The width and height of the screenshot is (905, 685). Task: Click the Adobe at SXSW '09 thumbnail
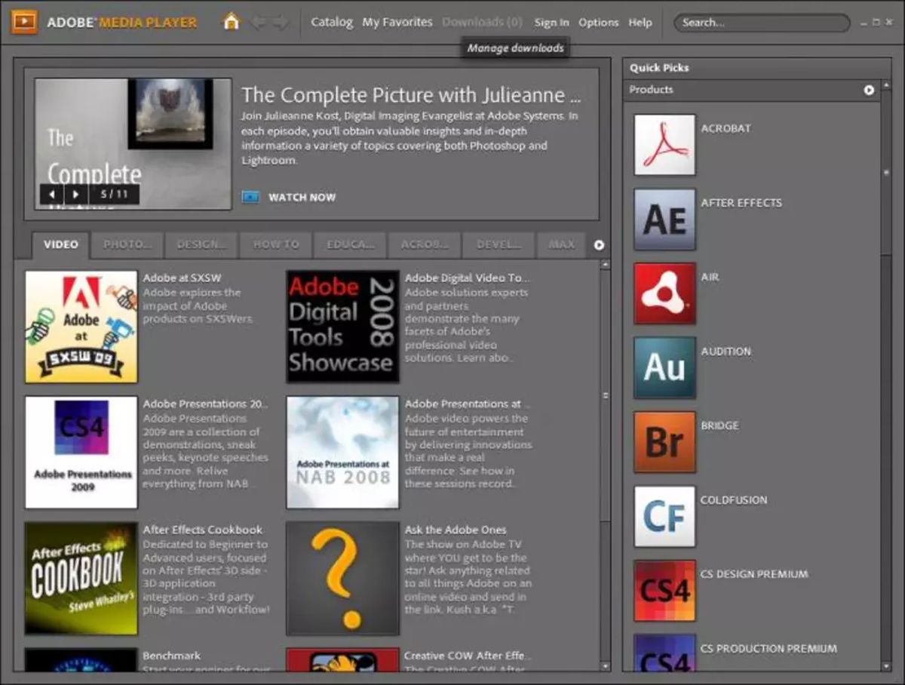click(81, 327)
